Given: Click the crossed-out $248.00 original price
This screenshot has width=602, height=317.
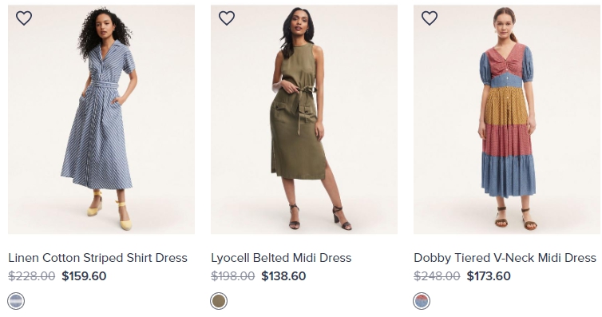Looking at the screenshot, I should click(x=437, y=276).
